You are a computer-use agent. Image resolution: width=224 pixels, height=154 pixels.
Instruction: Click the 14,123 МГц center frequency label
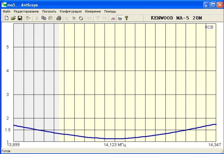tap(115, 145)
